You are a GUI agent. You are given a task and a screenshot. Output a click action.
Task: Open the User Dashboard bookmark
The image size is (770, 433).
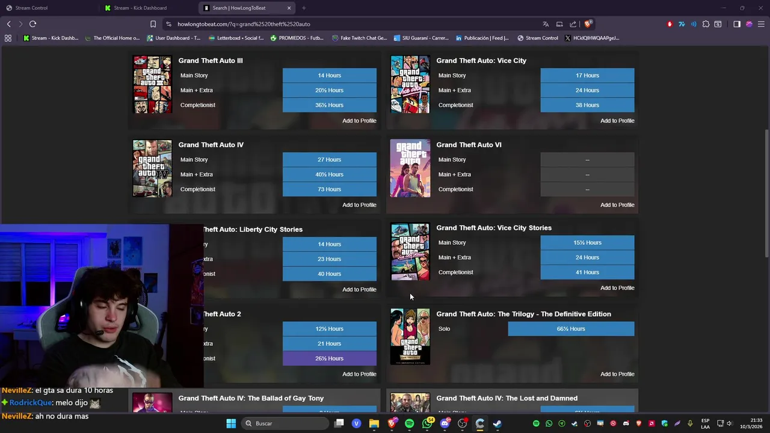[x=174, y=38]
